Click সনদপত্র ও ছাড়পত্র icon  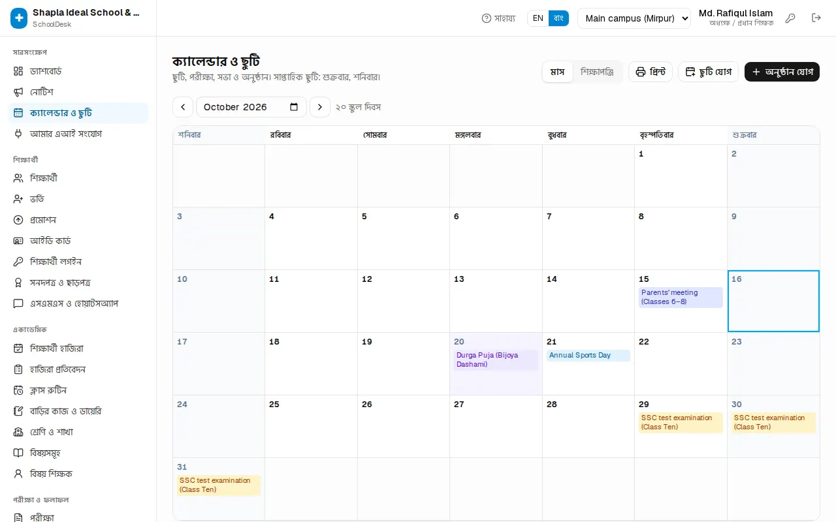(18, 283)
